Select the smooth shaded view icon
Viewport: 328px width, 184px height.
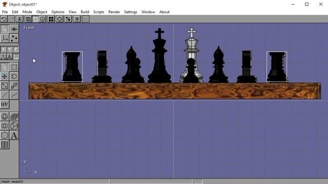42,19
